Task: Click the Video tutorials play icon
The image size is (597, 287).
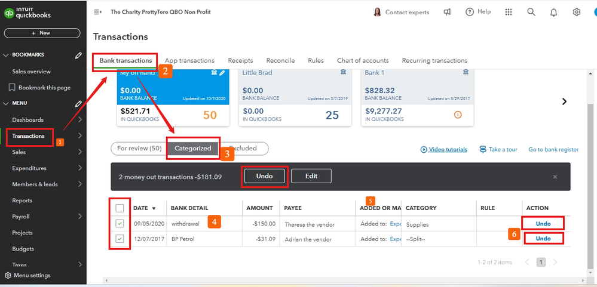Action: [x=423, y=149]
